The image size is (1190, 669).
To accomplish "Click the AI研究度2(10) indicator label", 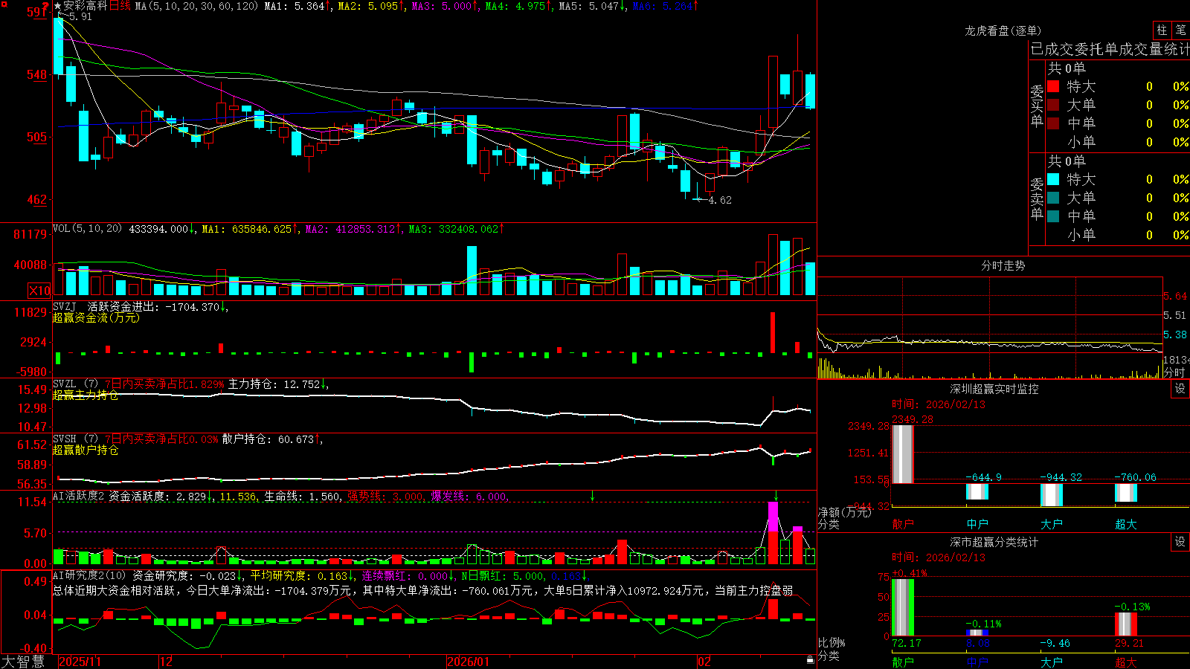I will (x=90, y=575).
